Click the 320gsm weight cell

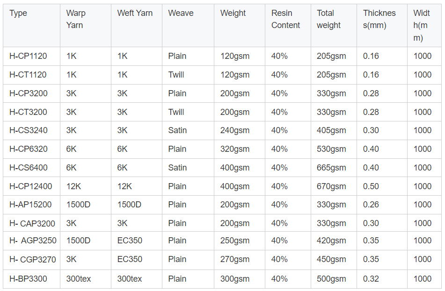click(x=235, y=149)
